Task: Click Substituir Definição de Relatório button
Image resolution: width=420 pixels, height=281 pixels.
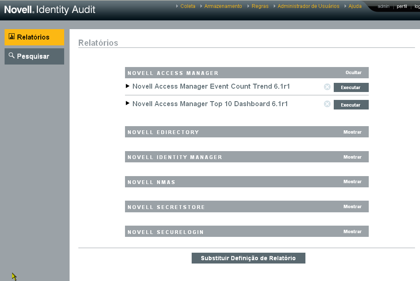Action: coord(248,258)
